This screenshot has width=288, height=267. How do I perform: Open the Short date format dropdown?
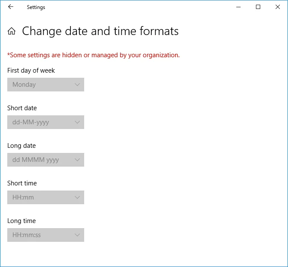46,122
